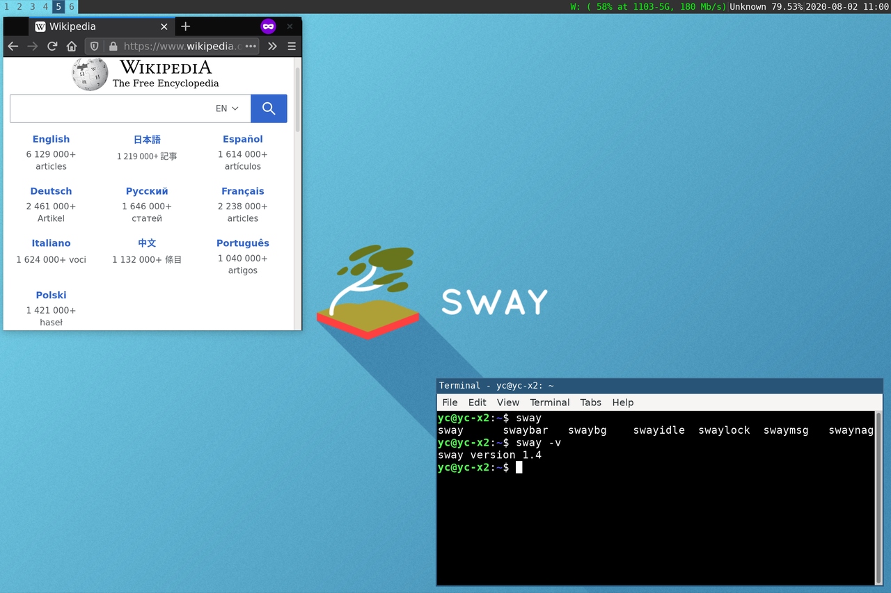
Task: Open Firefox hamburger menu
Action: (292, 47)
